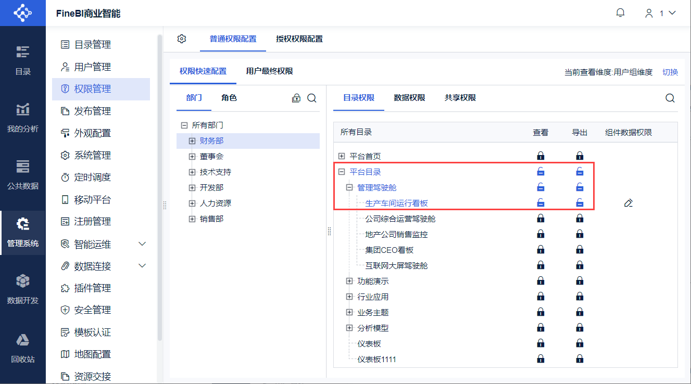Image resolution: width=691 pixels, height=384 pixels.
Task: Toggle export permission lock for 平台目录
Action: click(580, 172)
